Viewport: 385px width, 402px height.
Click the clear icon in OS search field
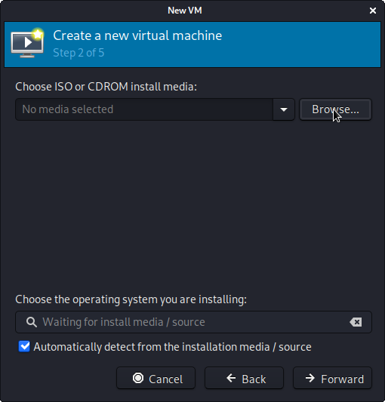(x=356, y=322)
